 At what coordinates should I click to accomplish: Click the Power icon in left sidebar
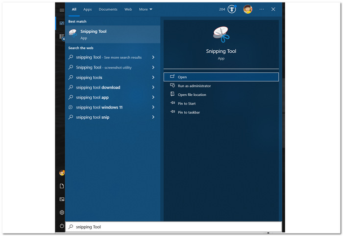click(x=62, y=226)
